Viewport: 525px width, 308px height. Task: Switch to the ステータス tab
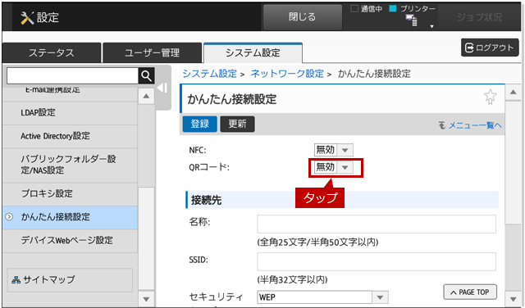[x=52, y=53]
